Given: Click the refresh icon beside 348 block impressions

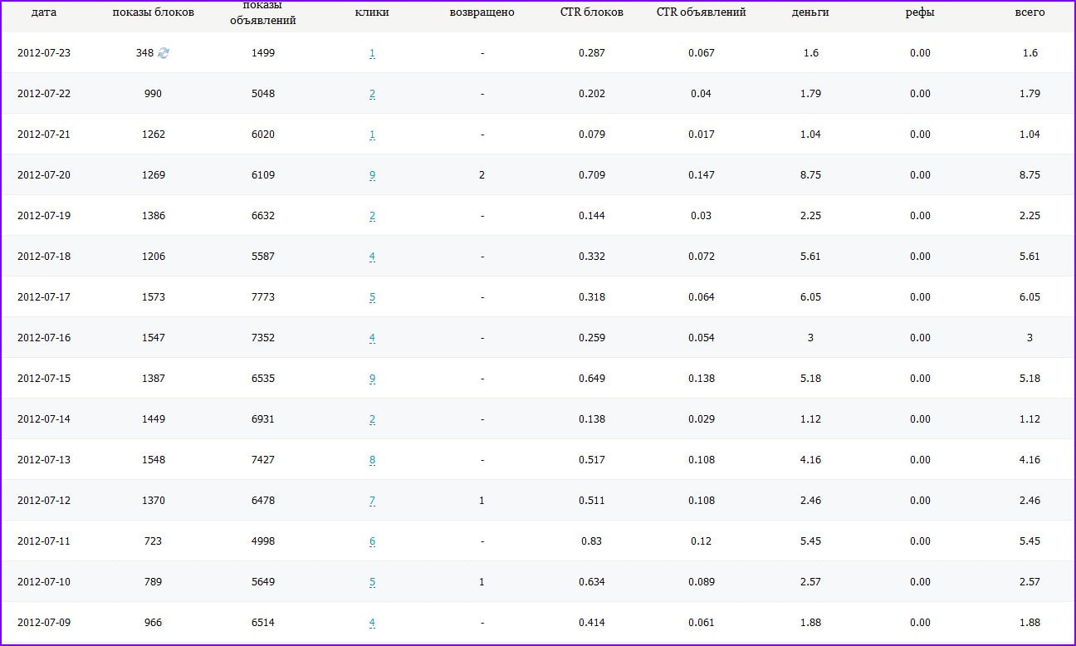Looking at the screenshot, I should point(164,53).
